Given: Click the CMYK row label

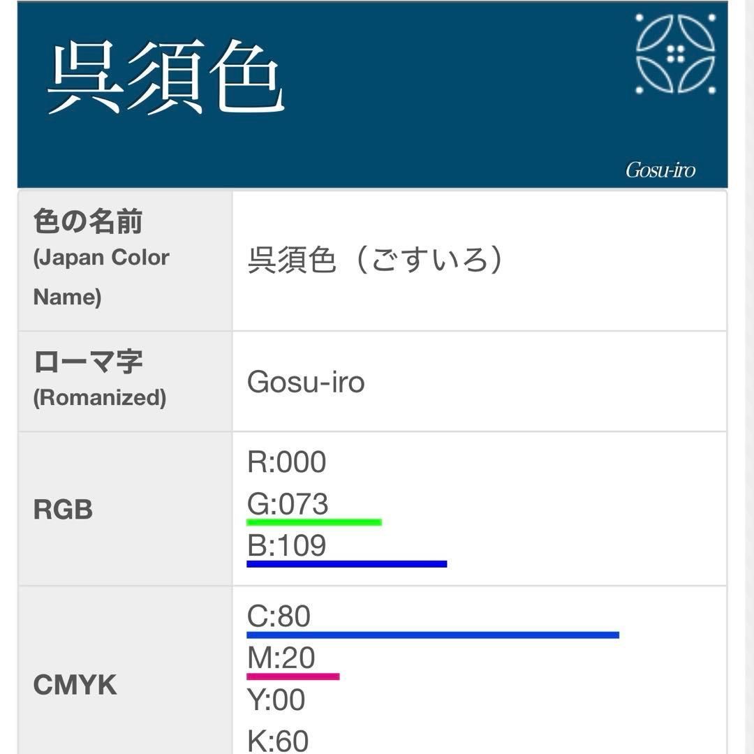Looking at the screenshot, I should click(75, 685).
